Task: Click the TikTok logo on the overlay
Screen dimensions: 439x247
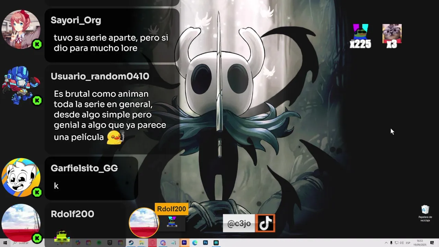Action: pos(265,223)
